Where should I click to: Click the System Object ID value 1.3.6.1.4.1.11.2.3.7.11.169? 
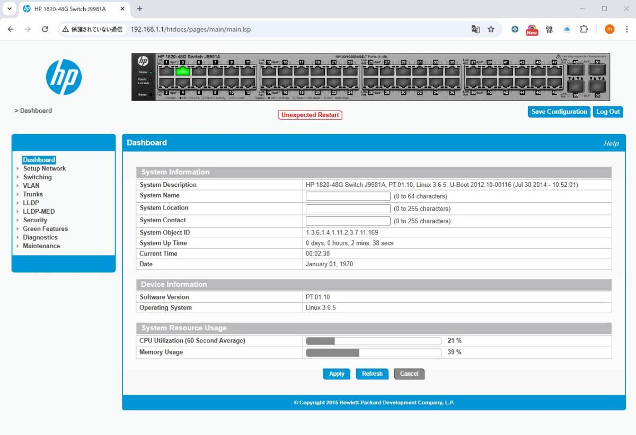(x=342, y=232)
